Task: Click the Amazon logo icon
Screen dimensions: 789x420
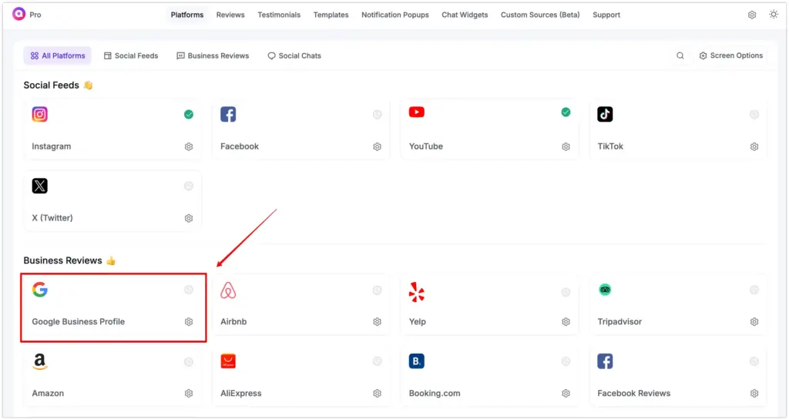Action: pyautogui.click(x=40, y=361)
